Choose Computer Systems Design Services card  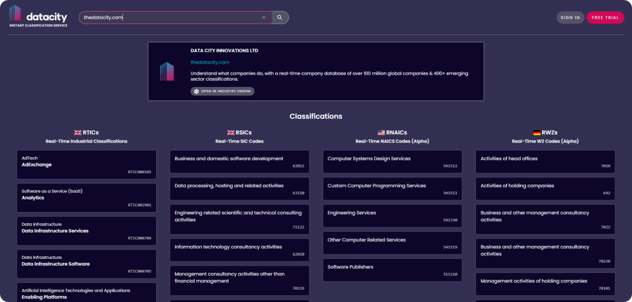(393, 161)
